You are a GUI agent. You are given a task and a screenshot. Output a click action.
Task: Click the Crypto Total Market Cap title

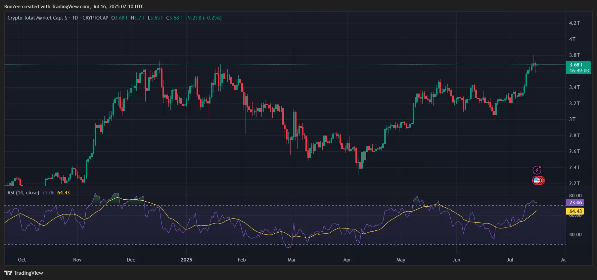click(x=35, y=18)
